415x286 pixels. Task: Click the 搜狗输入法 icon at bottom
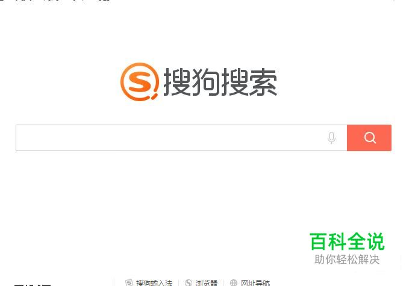coord(129,282)
